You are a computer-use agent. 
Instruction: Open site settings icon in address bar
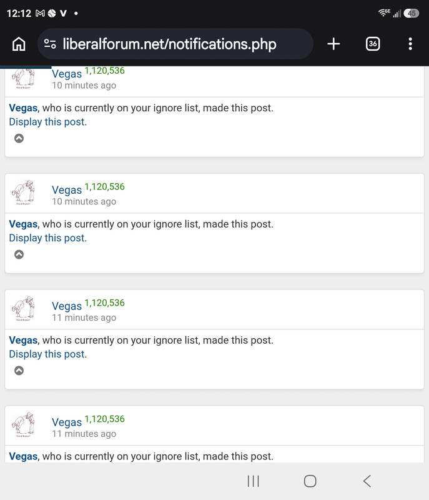(x=50, y=44)
